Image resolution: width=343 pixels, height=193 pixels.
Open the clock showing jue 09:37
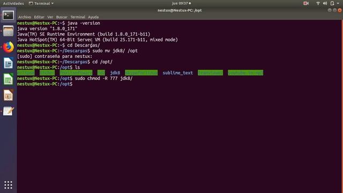tap(181, 3)
